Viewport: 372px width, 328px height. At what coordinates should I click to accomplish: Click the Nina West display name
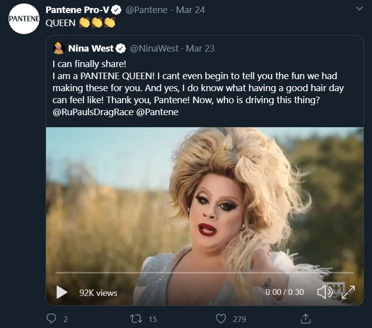pos(91,49)
